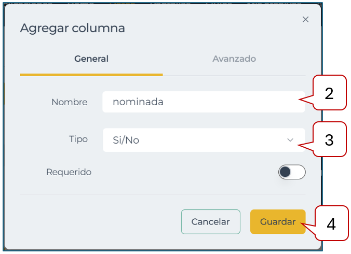Click callout number 4 annotation
The height and width of the screenshot is (254, 351).
331,223
